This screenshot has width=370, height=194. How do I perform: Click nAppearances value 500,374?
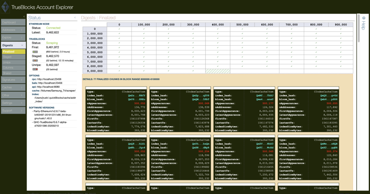coord(332,152)
